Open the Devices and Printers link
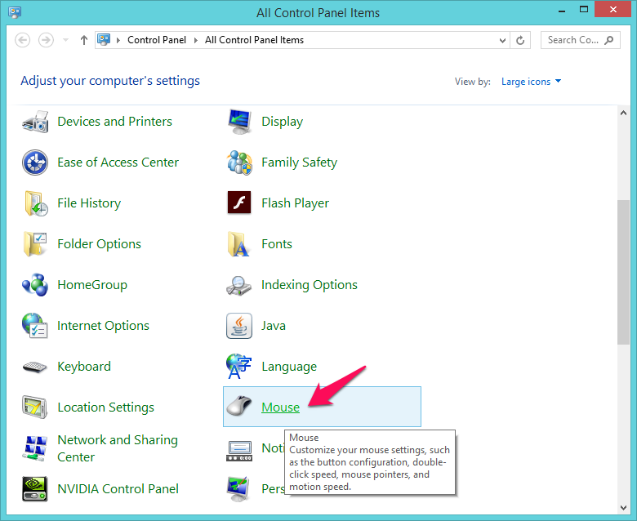 114,122
